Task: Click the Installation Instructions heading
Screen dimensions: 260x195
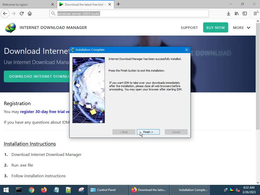Action: pos(30,144)
